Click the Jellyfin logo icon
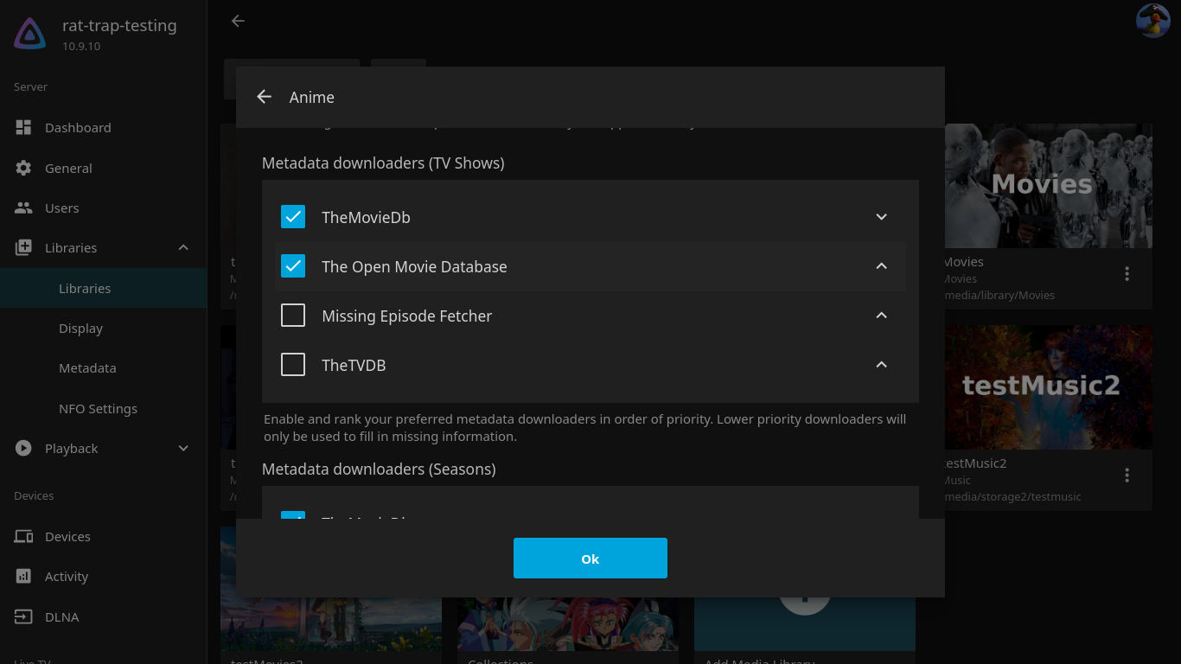Screen dimensions: 1181x664 click(x=30, y=34)
